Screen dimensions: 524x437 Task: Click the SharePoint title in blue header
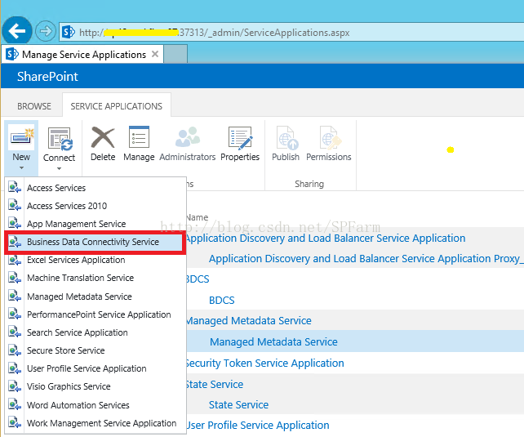click(x=47, y=77)
